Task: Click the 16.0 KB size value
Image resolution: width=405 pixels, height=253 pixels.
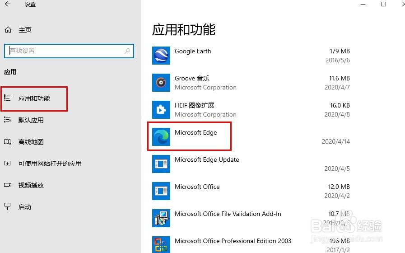Action: click(340, 105)
